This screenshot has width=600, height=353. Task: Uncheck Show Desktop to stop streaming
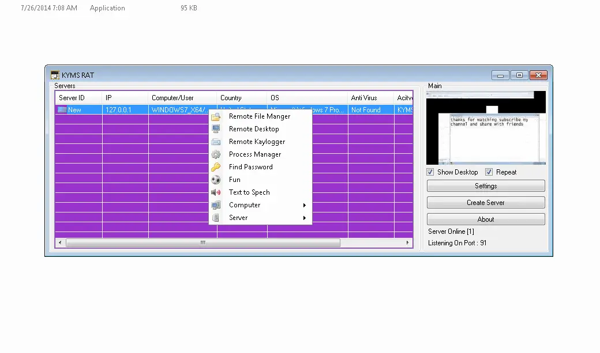coord(430,172)
